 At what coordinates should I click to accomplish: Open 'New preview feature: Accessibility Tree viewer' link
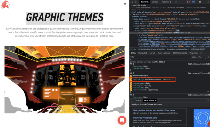point(154,110)
